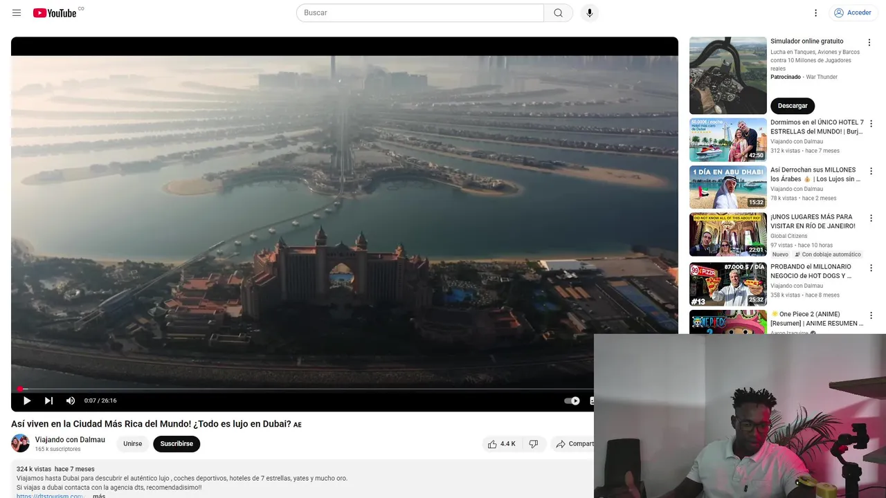
Task: Mute the video volume speaker icon
Action: coord(71,400)
